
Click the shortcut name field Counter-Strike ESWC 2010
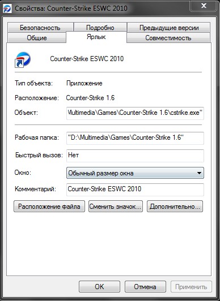[x=87, y=59]
